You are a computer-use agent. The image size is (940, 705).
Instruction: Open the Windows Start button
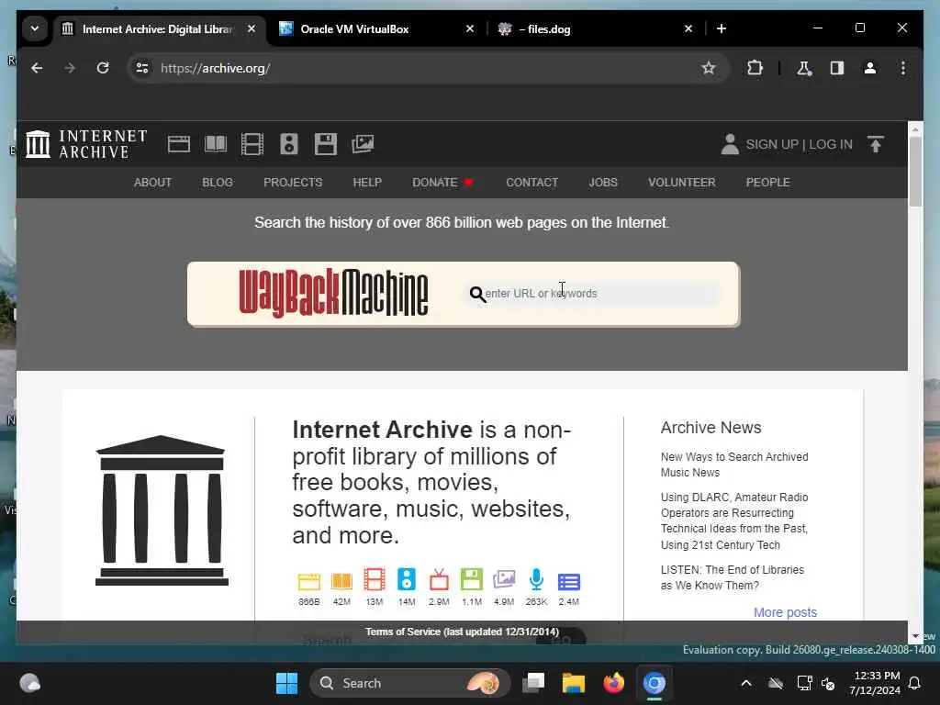(x=286, y=683)
